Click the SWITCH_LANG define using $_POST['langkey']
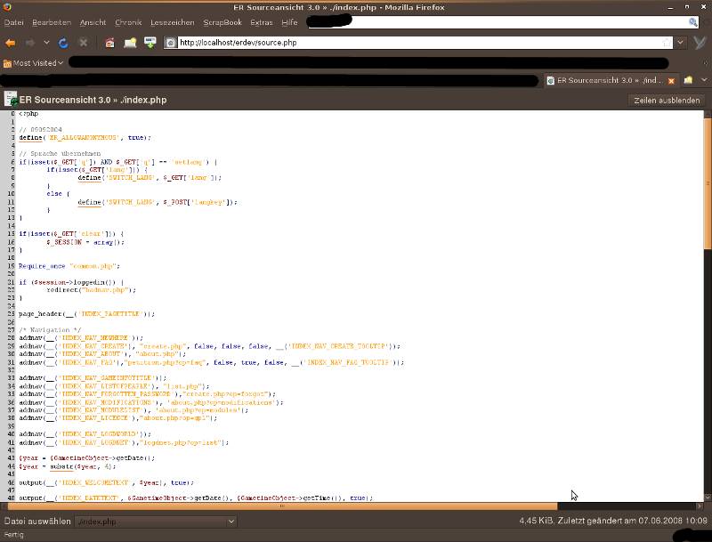712x542 pixels. point(158,201)
